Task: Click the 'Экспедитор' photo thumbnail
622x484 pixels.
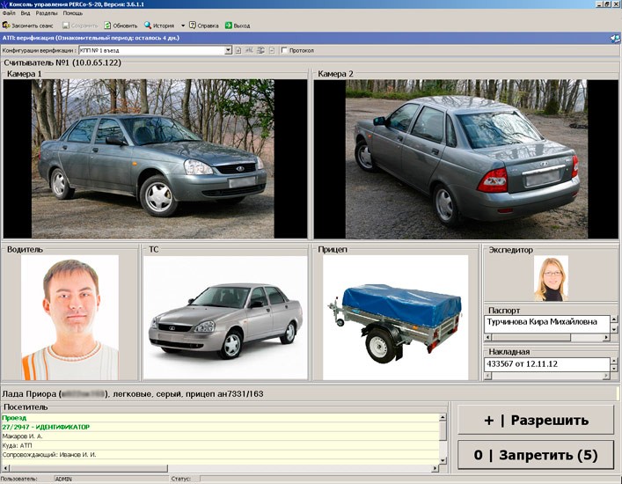Action: click(x=551, y=279)
